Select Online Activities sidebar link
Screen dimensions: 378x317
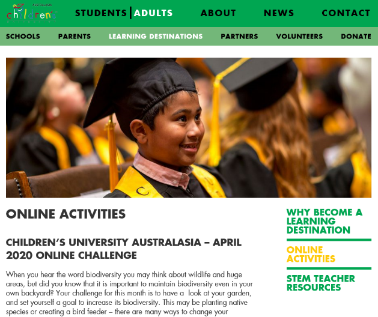click(311, 255)
